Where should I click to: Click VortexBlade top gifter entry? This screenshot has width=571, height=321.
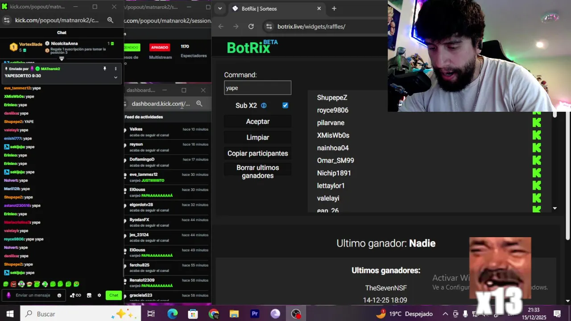26,47
